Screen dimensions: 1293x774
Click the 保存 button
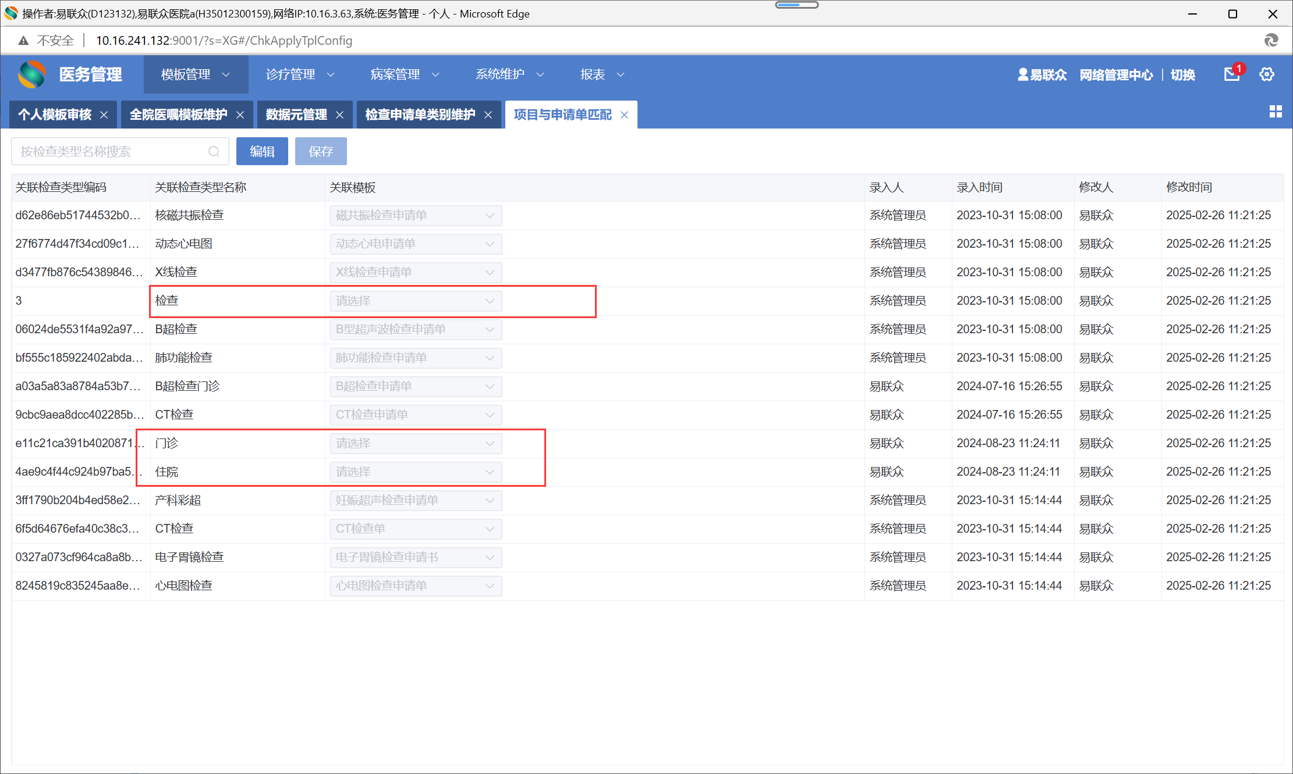coord(321,152)
